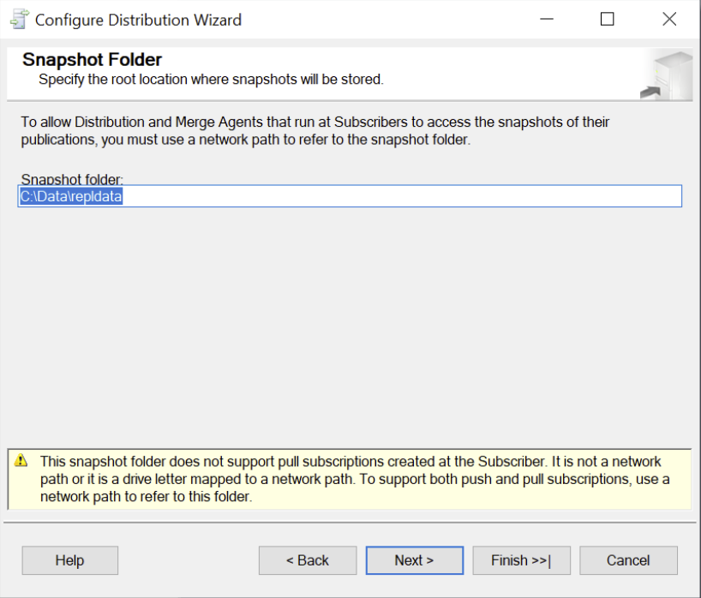Click the server graphic in header
The image size is (701, 598).
click(x=667, y=75)
